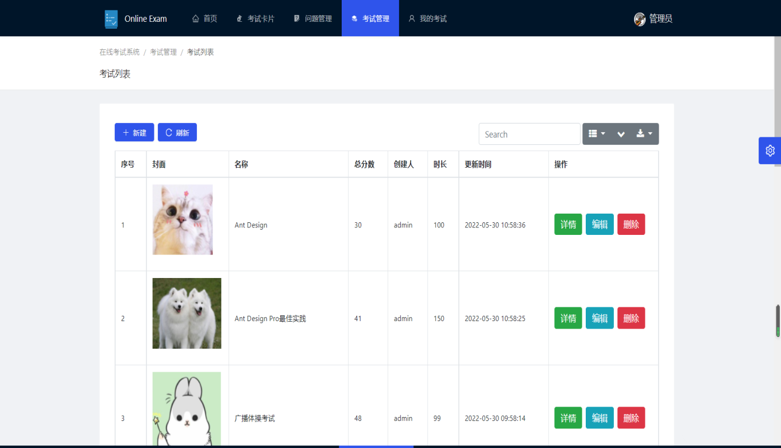The image size is (781, 448).
Task: Click the 时长 column header
Action: tap(443, 164)
